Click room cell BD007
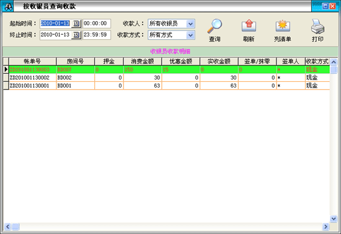The width and height of the screenshot is (341, 234). 75,70
